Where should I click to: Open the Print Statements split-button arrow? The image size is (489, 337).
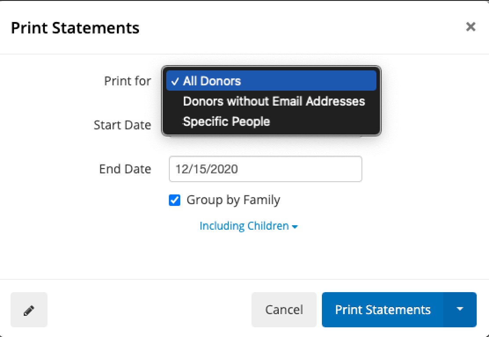460,310
